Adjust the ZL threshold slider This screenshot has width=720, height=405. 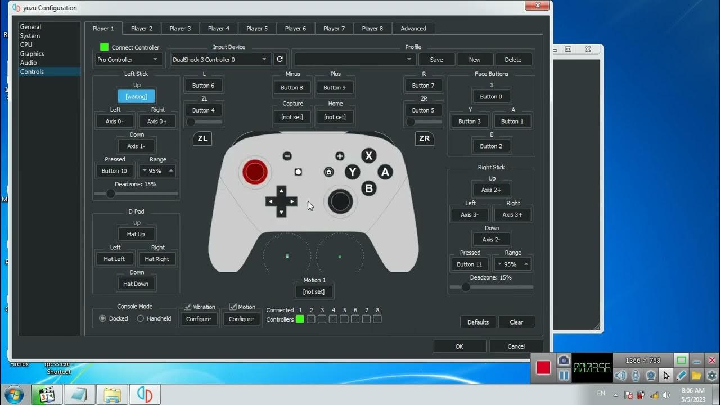(x=204, y=121)
